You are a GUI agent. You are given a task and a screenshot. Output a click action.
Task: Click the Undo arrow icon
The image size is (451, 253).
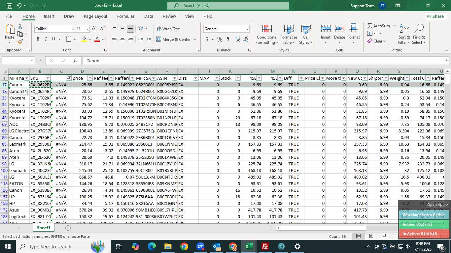(19, 6)
